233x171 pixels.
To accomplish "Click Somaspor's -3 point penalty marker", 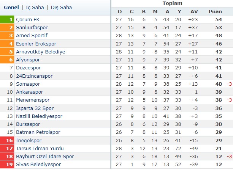I will tap(229, 84).
